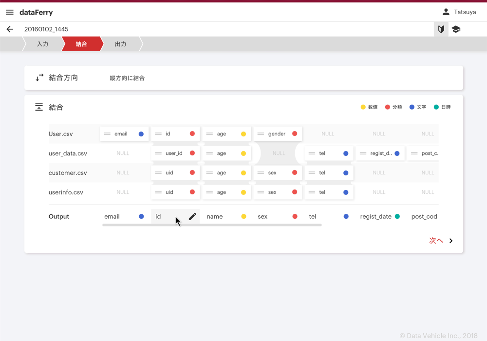
Task: Click the 縦方向に結合 direction setting
Action: tap(127, 78)
